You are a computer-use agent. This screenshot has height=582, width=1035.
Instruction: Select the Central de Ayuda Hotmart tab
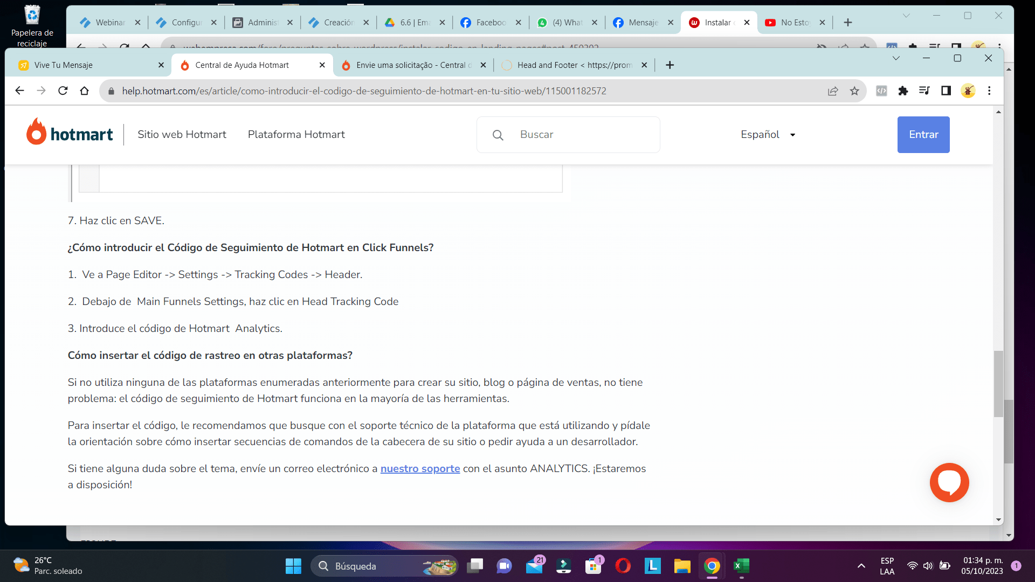coord(251,65)
